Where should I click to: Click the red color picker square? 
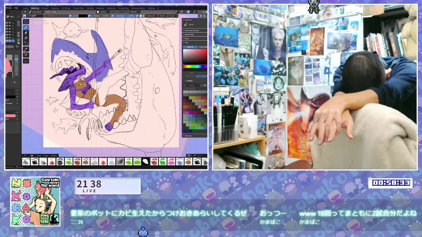click(x=195, y=56)
